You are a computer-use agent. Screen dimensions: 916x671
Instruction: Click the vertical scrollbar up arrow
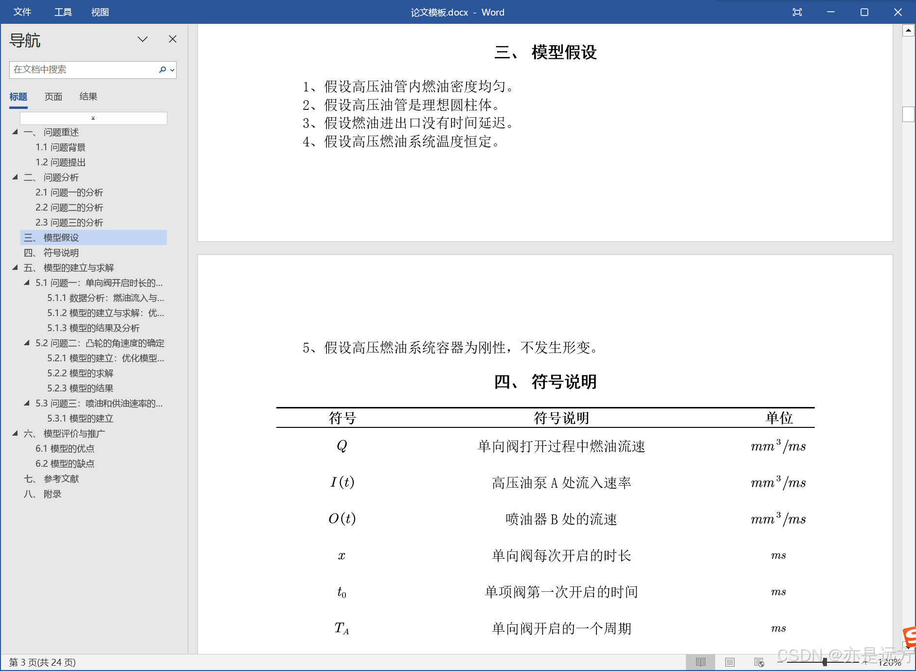point(908,30)
